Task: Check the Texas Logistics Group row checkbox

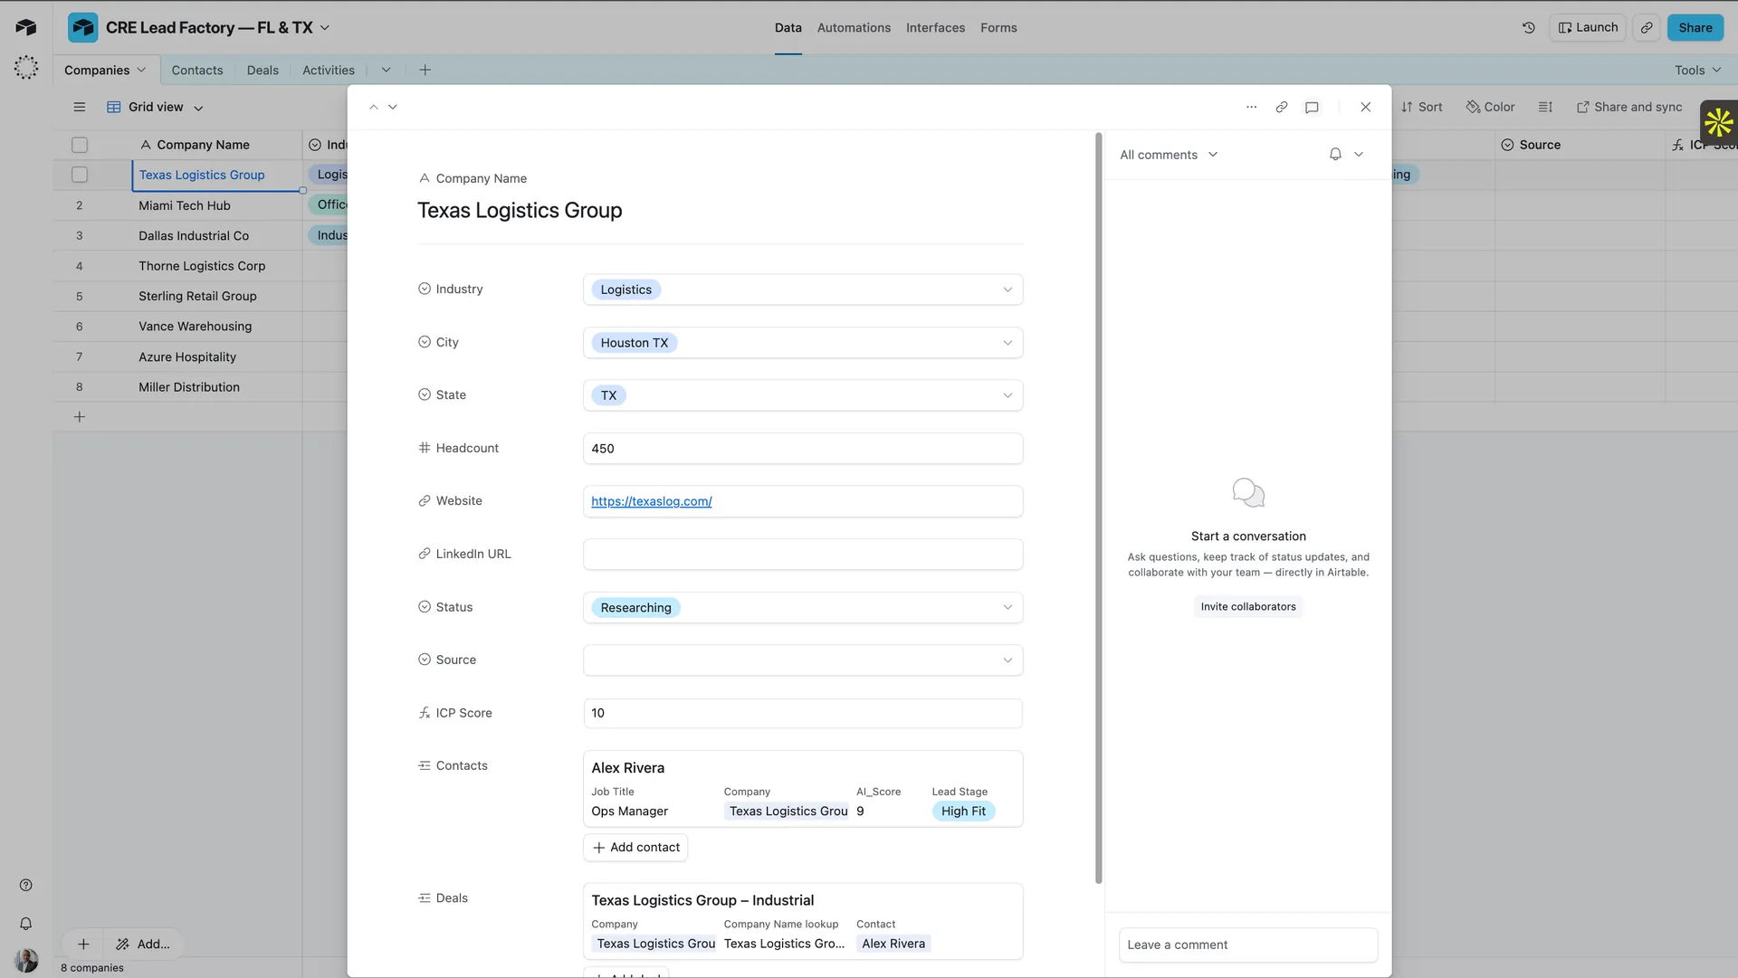Action: pyautogui.click(x=80, y=175)
